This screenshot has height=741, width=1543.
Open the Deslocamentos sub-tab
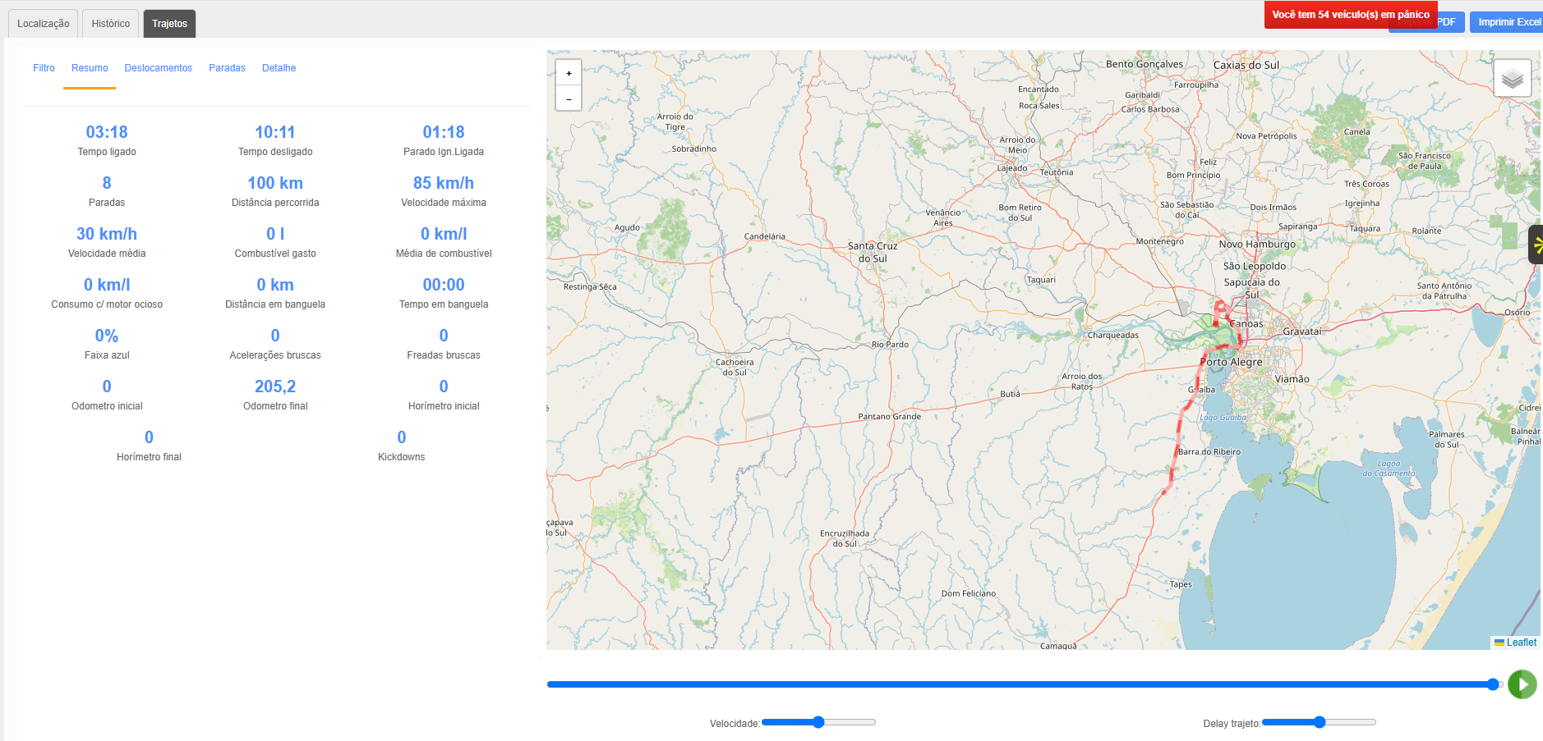159,68
